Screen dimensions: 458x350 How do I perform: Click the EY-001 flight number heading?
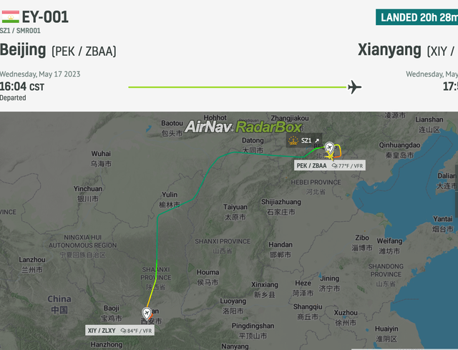[x=45, y=17]
